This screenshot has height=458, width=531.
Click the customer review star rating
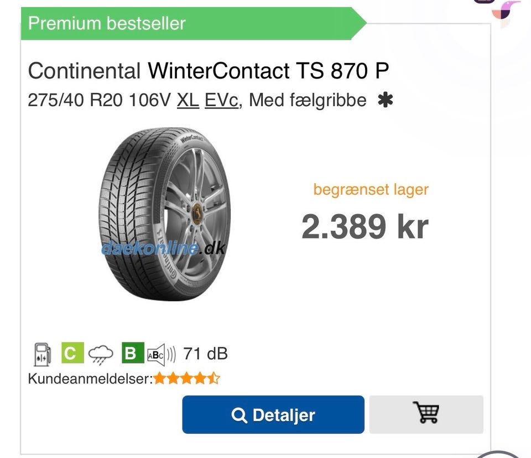click(187, 379)
